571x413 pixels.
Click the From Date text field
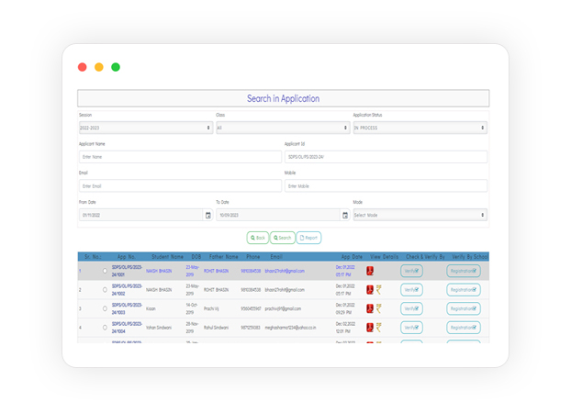(x=141, y=216)
